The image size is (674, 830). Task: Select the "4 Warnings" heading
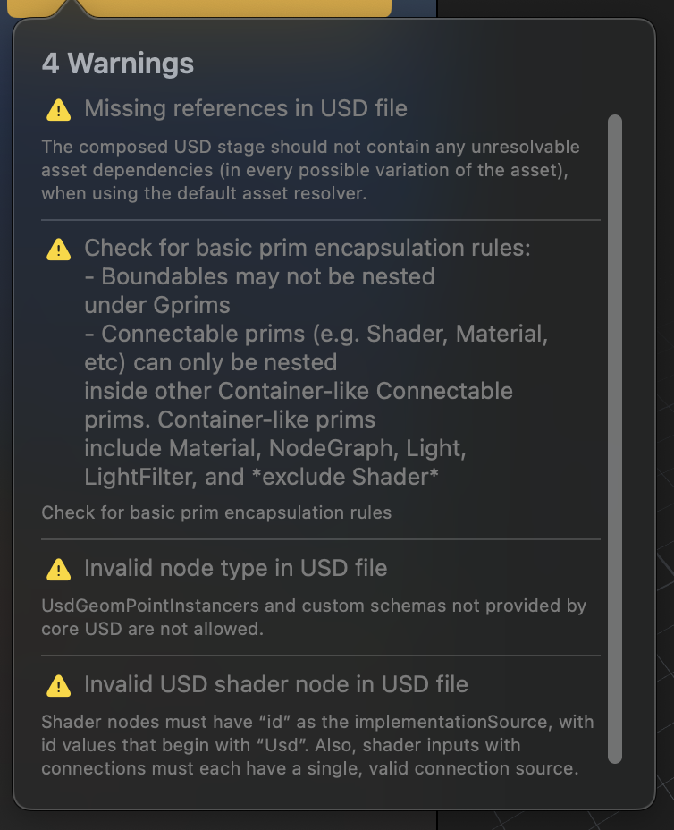tap(118, 64)
